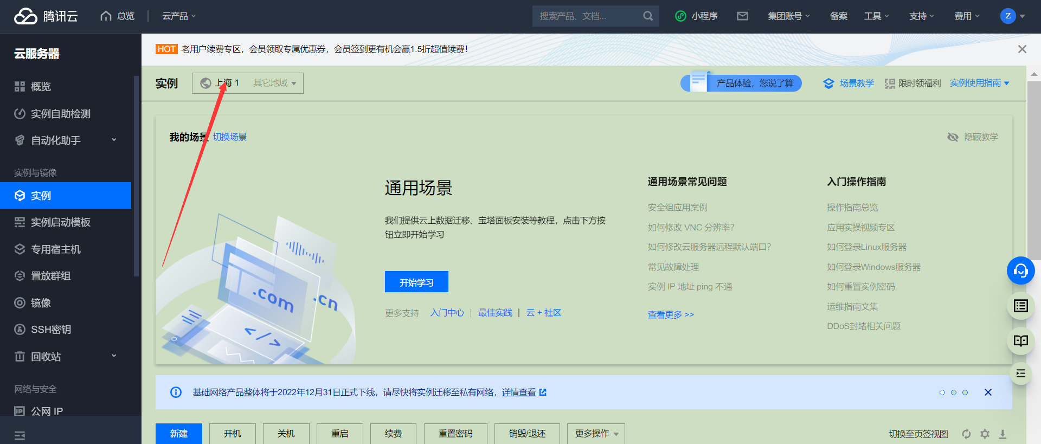The height and width of the screenshot is (444, 1041).
Task: Close the info notice banner
Action: tap(988, 392)
